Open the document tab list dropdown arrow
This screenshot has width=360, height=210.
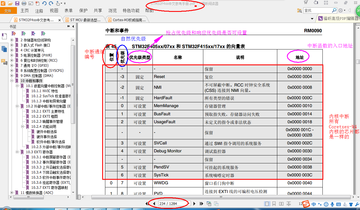tap(312, 19)
